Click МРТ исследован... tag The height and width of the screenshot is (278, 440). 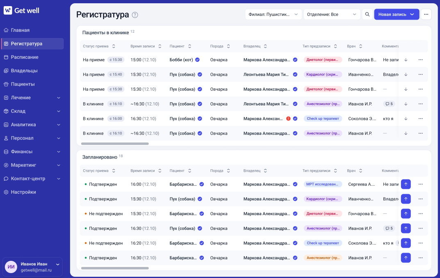pyautogui.click(x=323, y=184)
